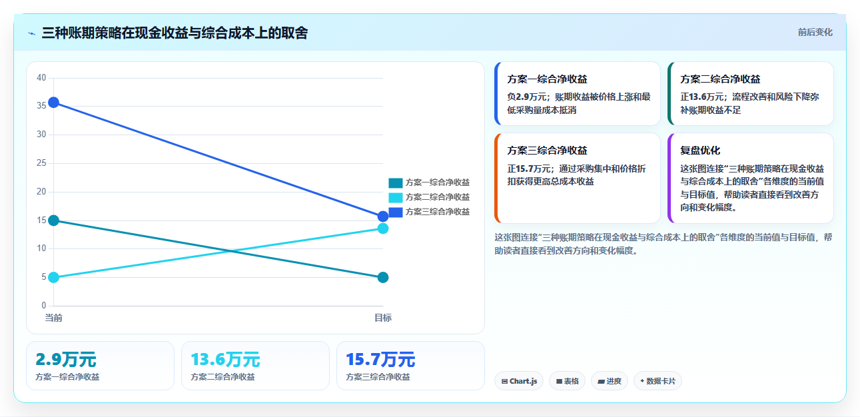This screenshot has width=860, height=417.
Task: Select the 方案二 data point at 当前
Action: click(54, 277)
